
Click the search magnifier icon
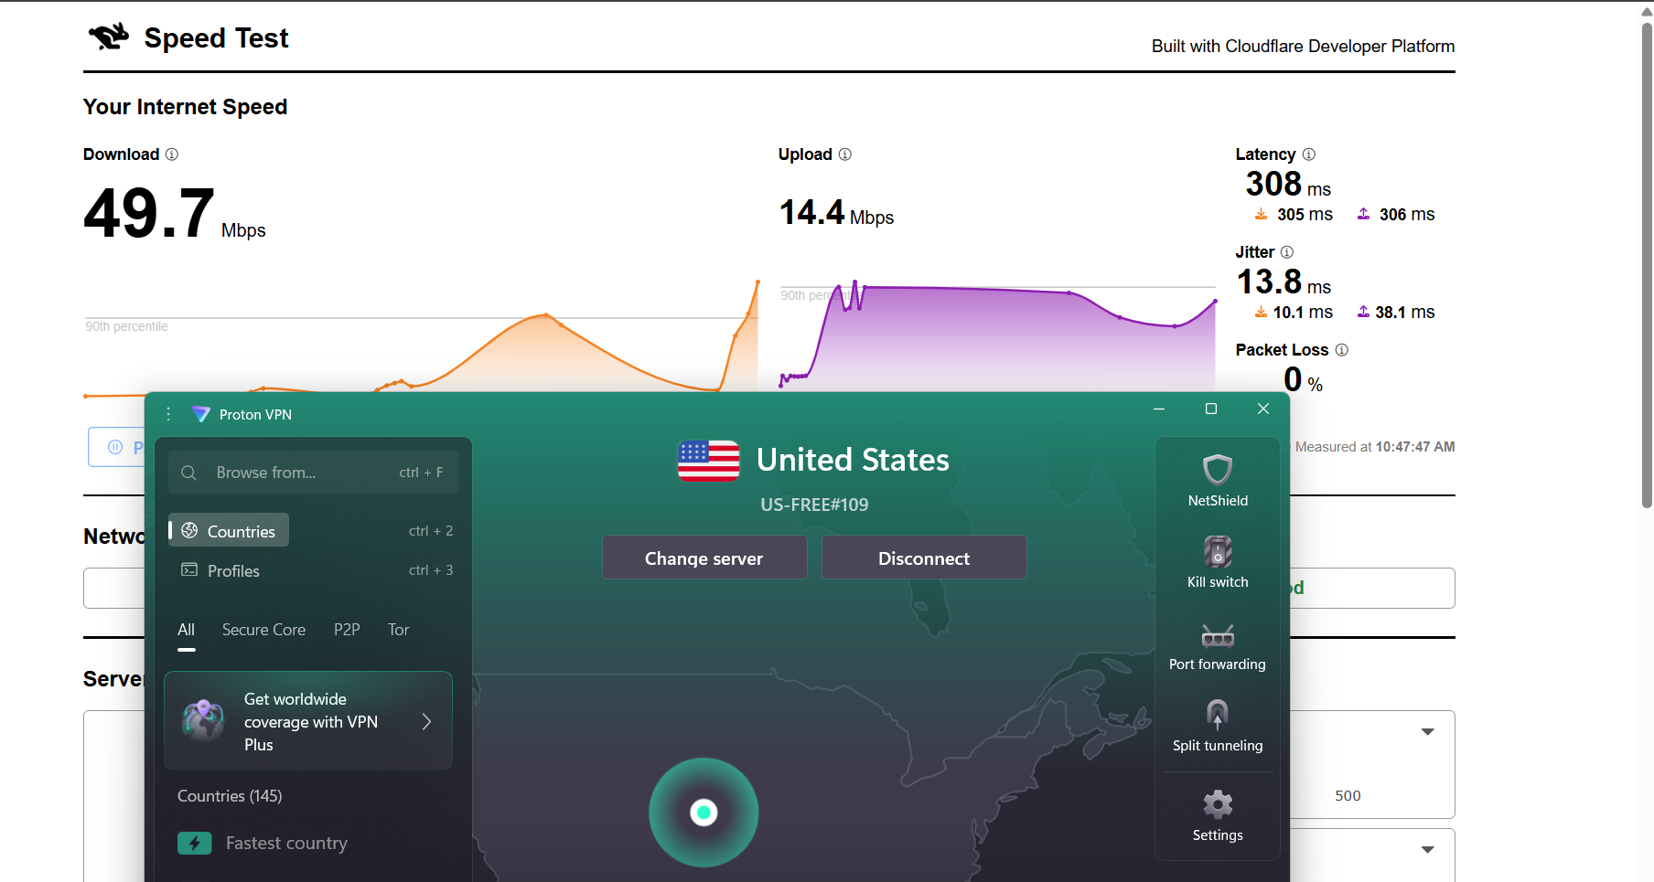[188, 473]
